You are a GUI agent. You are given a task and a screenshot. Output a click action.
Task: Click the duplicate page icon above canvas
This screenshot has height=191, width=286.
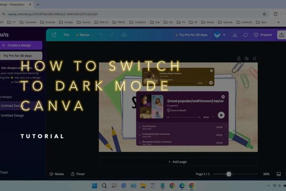point(246,58)
